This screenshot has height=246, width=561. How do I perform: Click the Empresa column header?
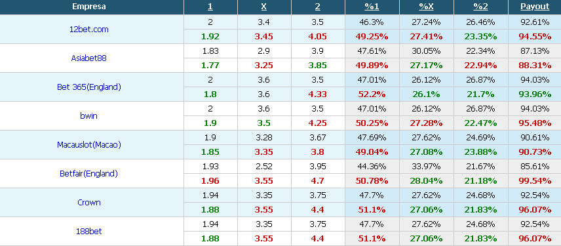pyautogui.click(x=88, y=7)
